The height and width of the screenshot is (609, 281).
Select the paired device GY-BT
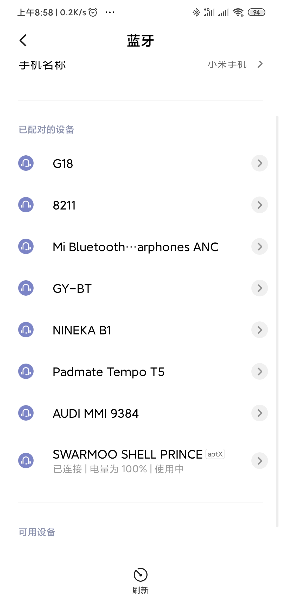point(140,288)
